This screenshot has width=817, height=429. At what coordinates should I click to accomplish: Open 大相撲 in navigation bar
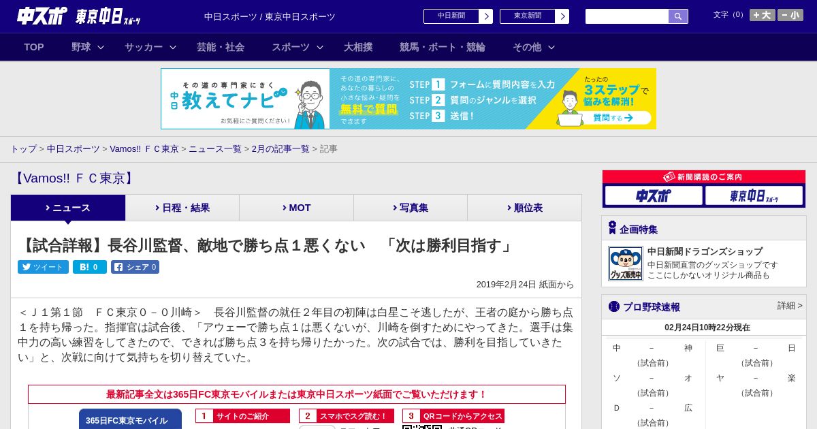(358, 47)
